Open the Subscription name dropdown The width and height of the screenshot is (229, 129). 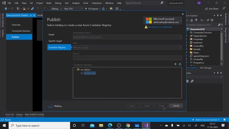(127, 37)
